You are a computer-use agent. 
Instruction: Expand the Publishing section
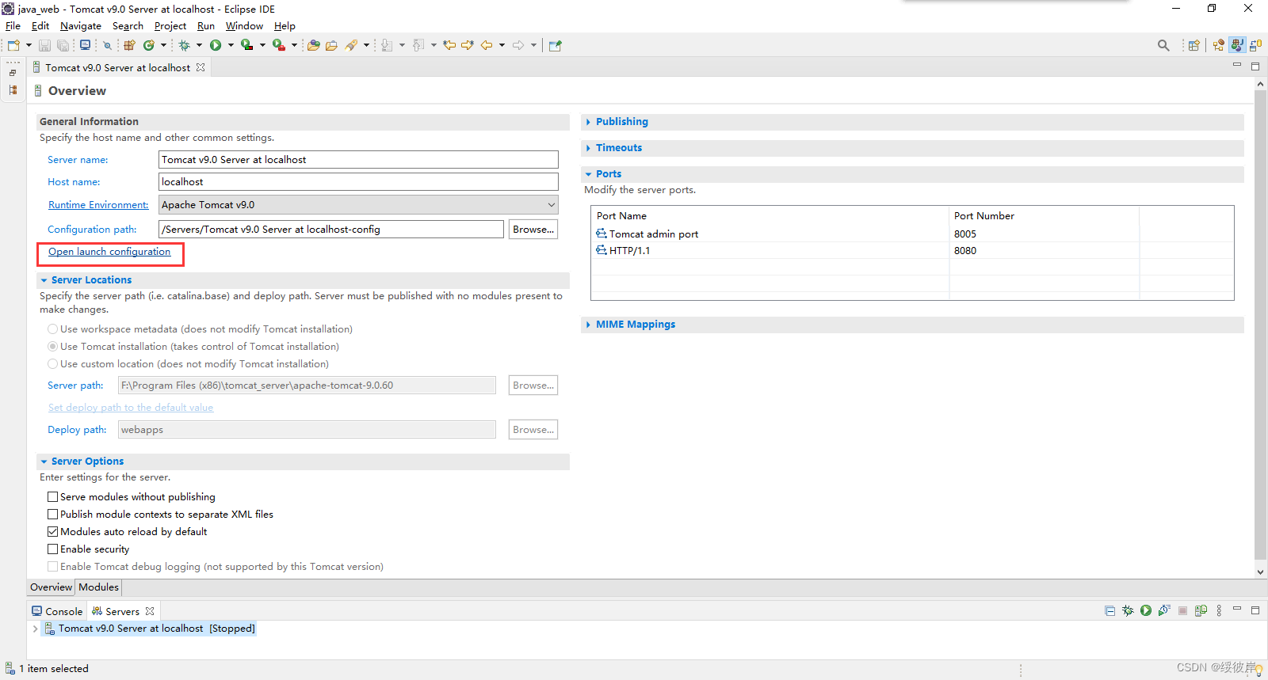point(588,122)
